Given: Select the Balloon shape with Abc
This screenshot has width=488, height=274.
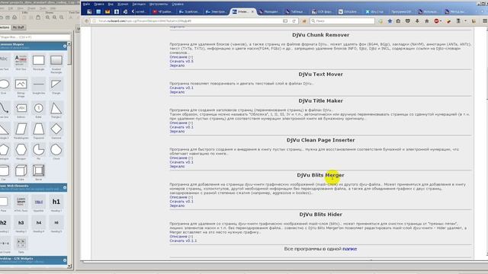Looking at the screenshot, I should [21, 108].
